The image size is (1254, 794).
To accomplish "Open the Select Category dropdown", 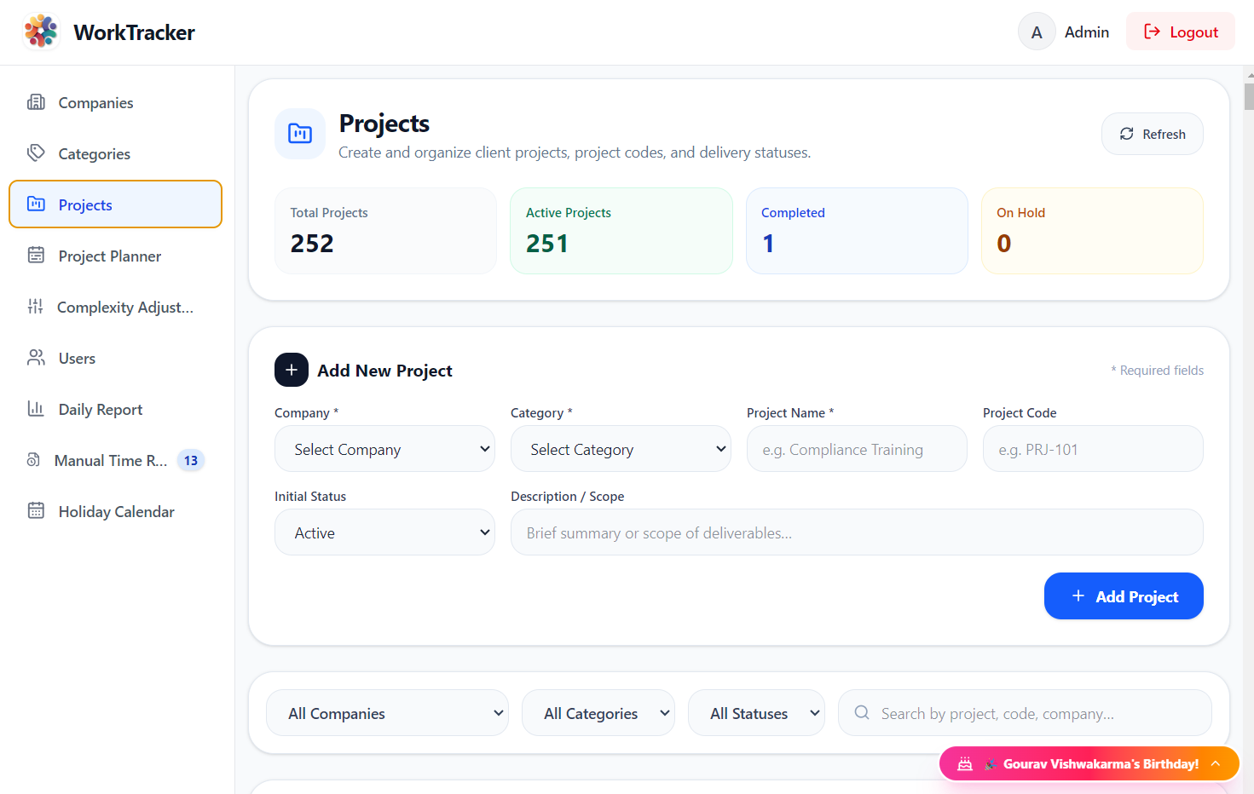I will click(621, 449).
